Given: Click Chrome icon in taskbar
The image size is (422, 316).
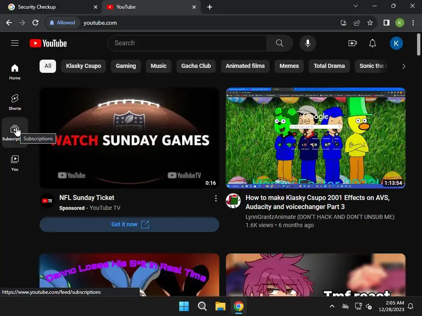Looking at the screenshot, I should coord(239,306).
